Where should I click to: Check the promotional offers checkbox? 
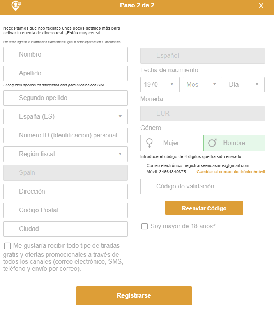[7, 246]
